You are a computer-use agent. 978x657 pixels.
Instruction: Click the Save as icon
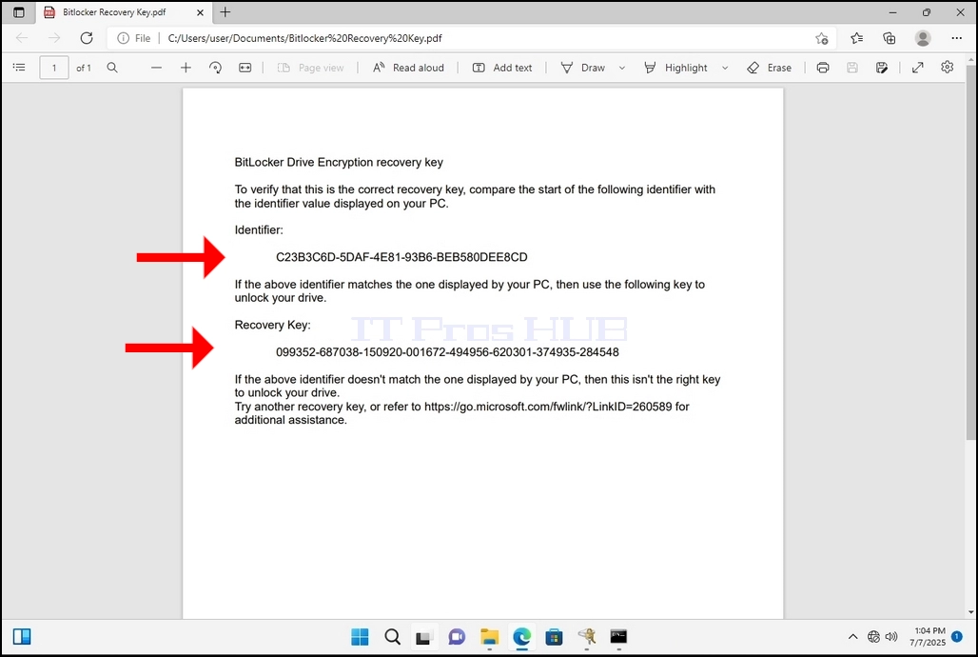tap(881, 68)
